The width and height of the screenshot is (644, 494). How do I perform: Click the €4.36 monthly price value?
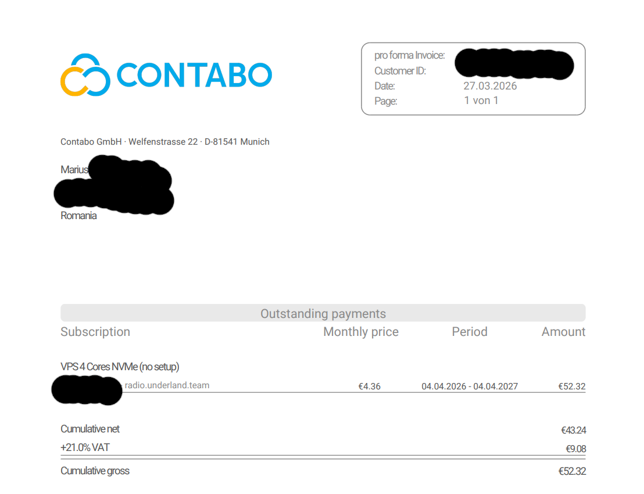tap(369, 386)
